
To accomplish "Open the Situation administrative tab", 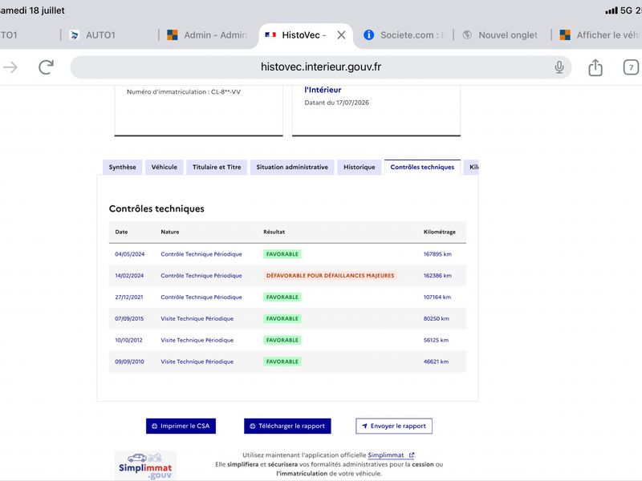I will pyautogui.click(x=292, y=167).
